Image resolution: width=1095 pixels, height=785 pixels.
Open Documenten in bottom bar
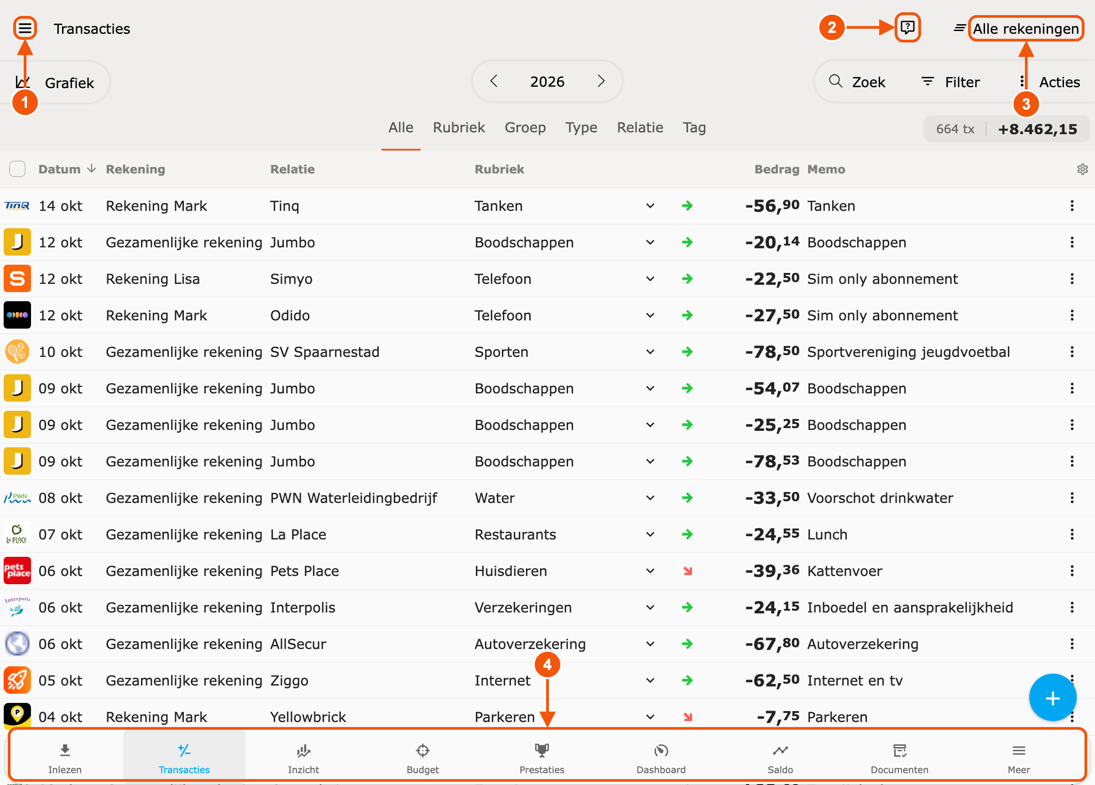[899, 758]
